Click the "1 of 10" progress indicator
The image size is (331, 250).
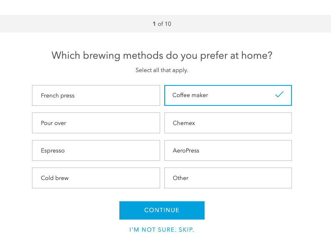point(162,24)
